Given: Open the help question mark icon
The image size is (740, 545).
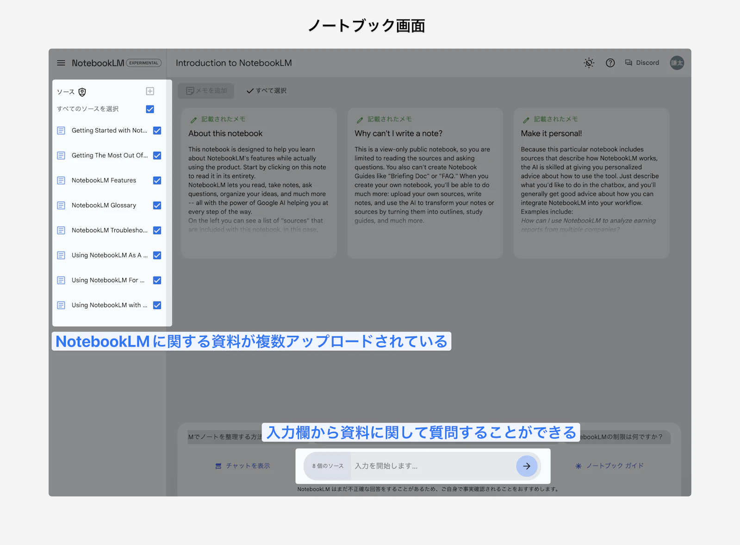Looking at the screenshot, I should pyautogui.click(x=610, y=63).
